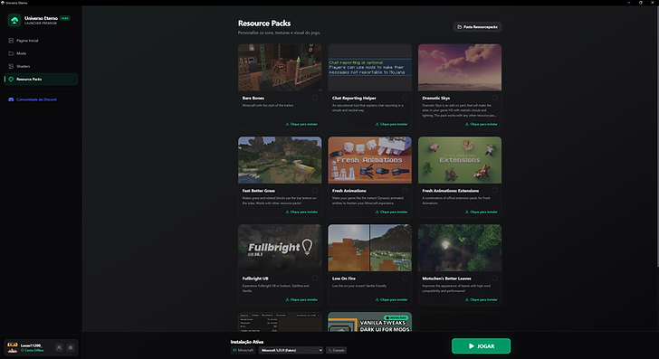This screenshot has width=659, height=359.
Task: Open the Mods section
Action: pyautogui.click(x=41, y=53)
